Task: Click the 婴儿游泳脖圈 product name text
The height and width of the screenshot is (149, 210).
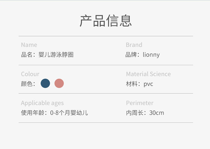Action: click(56, 55)
